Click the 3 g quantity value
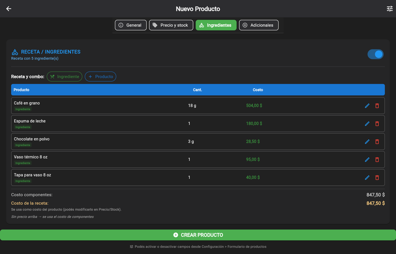This screenshot has height=254, width=396. tap(191, 141)
